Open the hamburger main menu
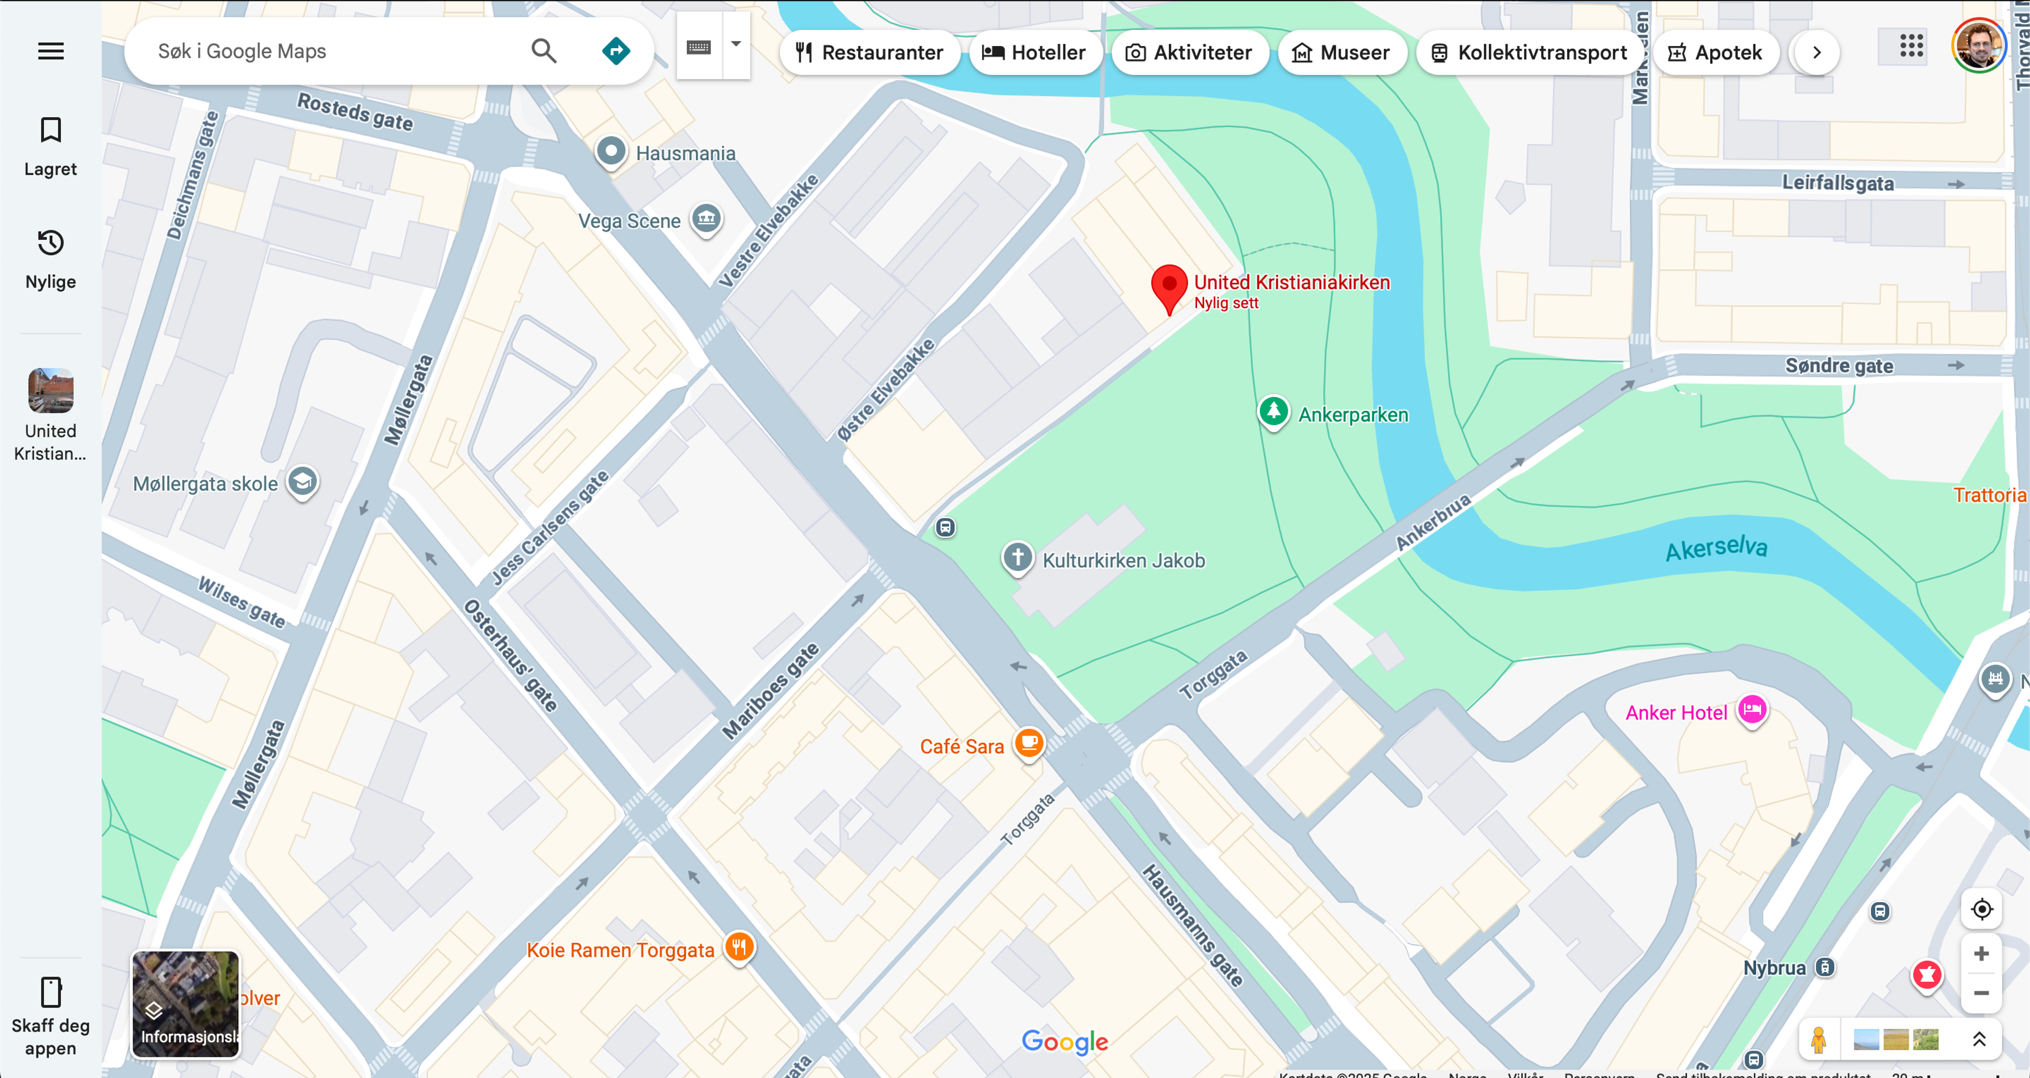The width and height of the screenshot is (2030, 1078). (50, 51)
